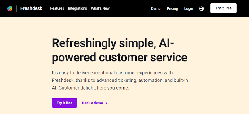Screen dimensions: 249x114
Task: Open the Features menu
Action: tap(57, 8)
